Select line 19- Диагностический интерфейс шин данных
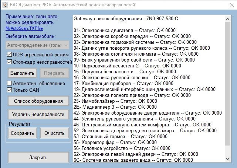 (x=145, y=90)
